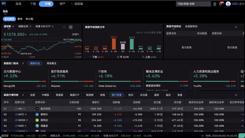Switch to 综合概览 overview view
Viewport: 245px width, 138px height.
pyautogui.click(x=9, y=19)
